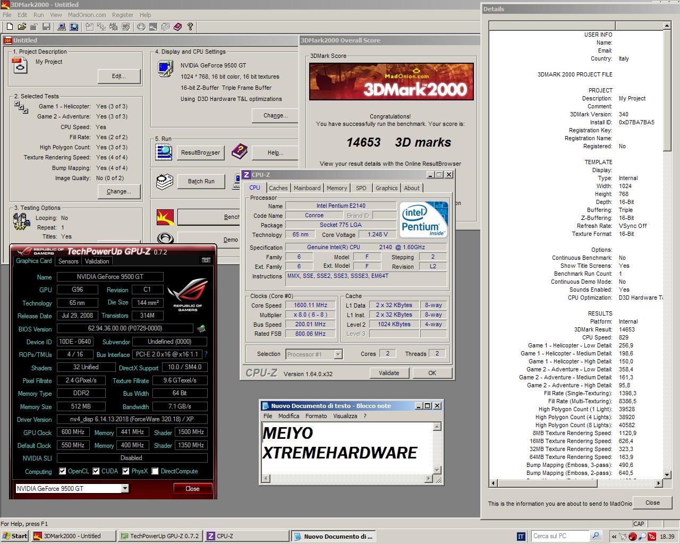The image size is (680, 544).
Task: Click the purple help book beside Help
Action: click(x=239, y=152)
